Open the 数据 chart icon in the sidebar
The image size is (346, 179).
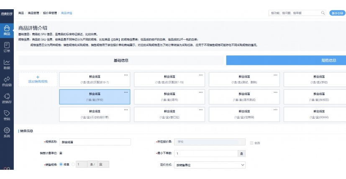7,64
